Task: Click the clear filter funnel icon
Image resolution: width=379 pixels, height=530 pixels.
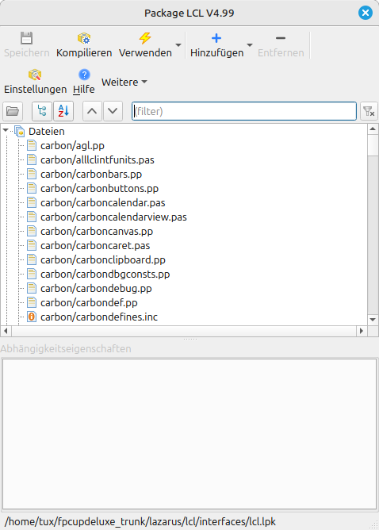Action: pyautogui.click(x=369, y=111)
